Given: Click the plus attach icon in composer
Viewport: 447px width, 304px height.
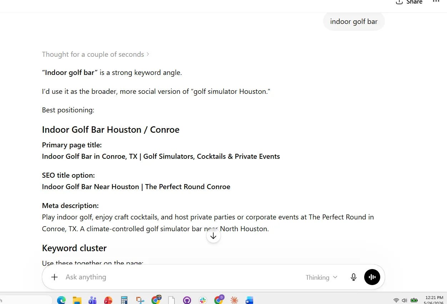Looking at the screenshot, I should [x=54, y=277].
